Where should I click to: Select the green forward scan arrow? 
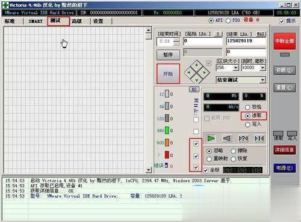pyautogui.click(x=211, y=138)
